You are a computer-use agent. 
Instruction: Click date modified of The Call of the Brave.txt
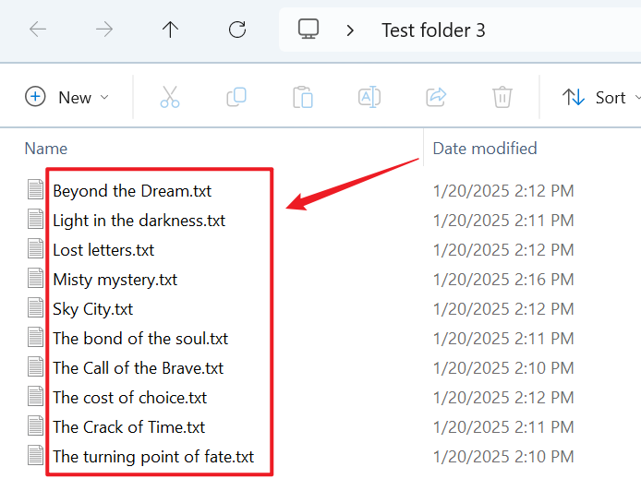tap(503, 368)
